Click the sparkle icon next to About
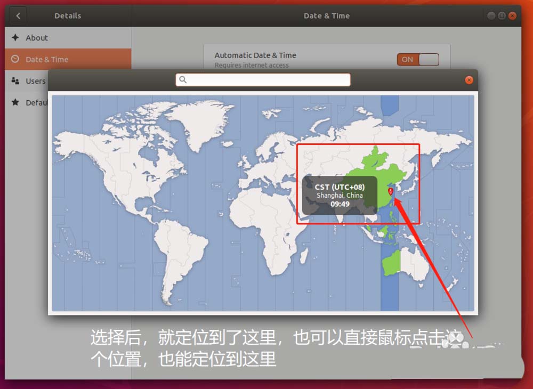The height and width of the screenshot is (389, 533). [14, 37]
